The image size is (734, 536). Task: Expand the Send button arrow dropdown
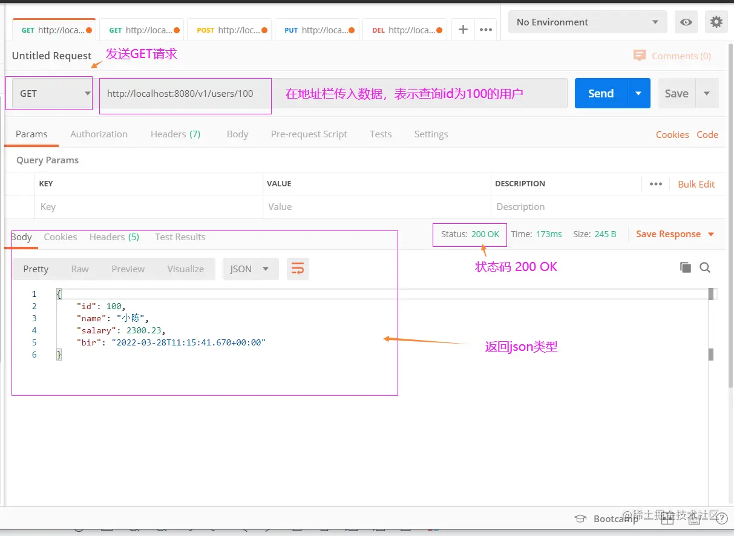point(638,93)
